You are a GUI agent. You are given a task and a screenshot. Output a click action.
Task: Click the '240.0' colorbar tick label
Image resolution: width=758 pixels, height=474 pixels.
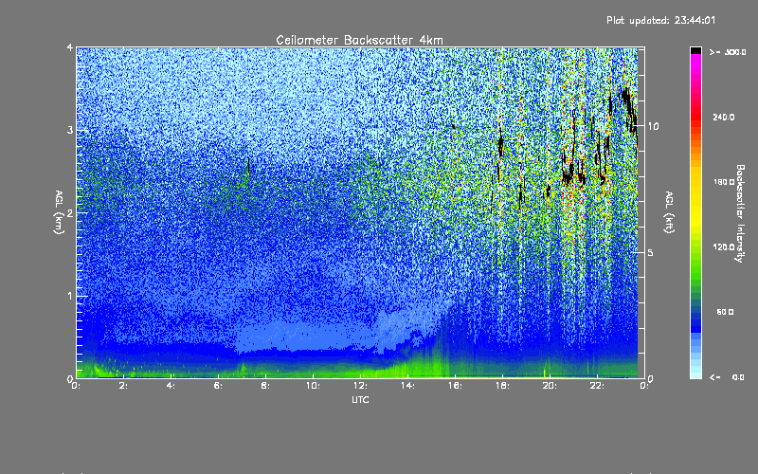724,117
